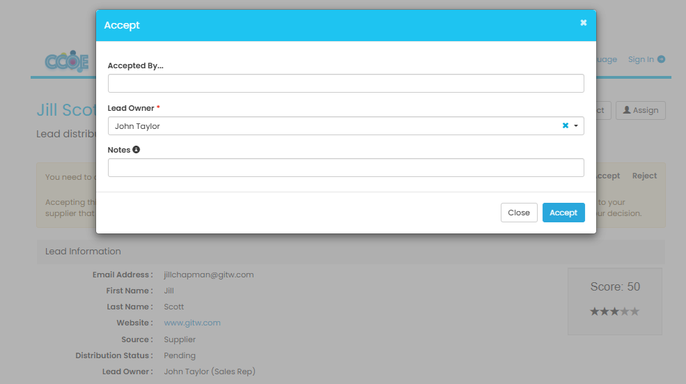This screenshot has height=384, width=686.
Task: Focus the Notes input field
Action: [345, 168]
